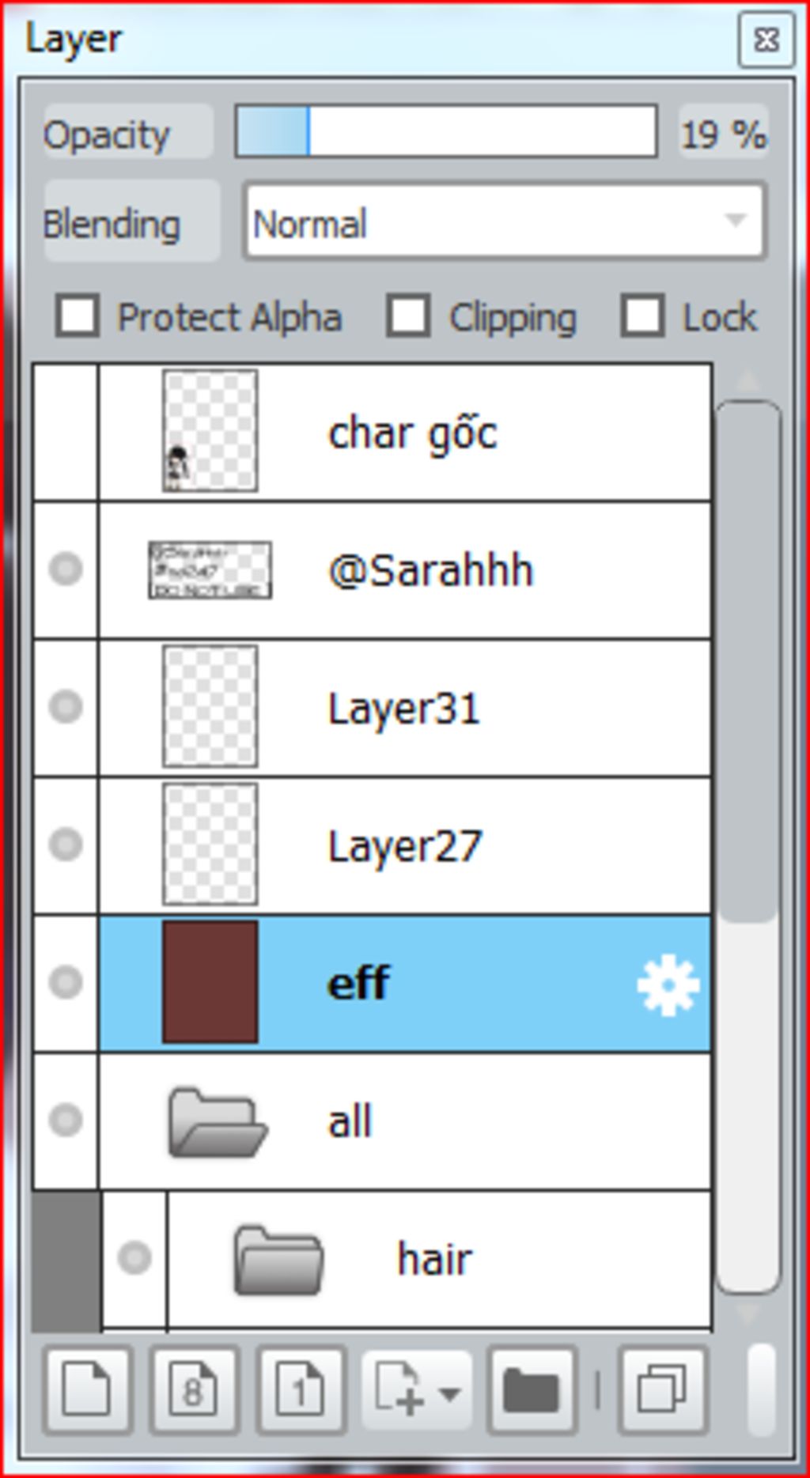Open eff layer settings gear
This screenshot has height=1478, width=810.
[x=668, y=985]
